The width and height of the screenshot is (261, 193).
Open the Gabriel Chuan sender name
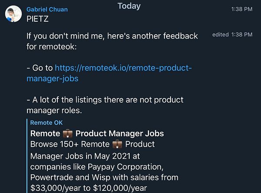point(47,9)
